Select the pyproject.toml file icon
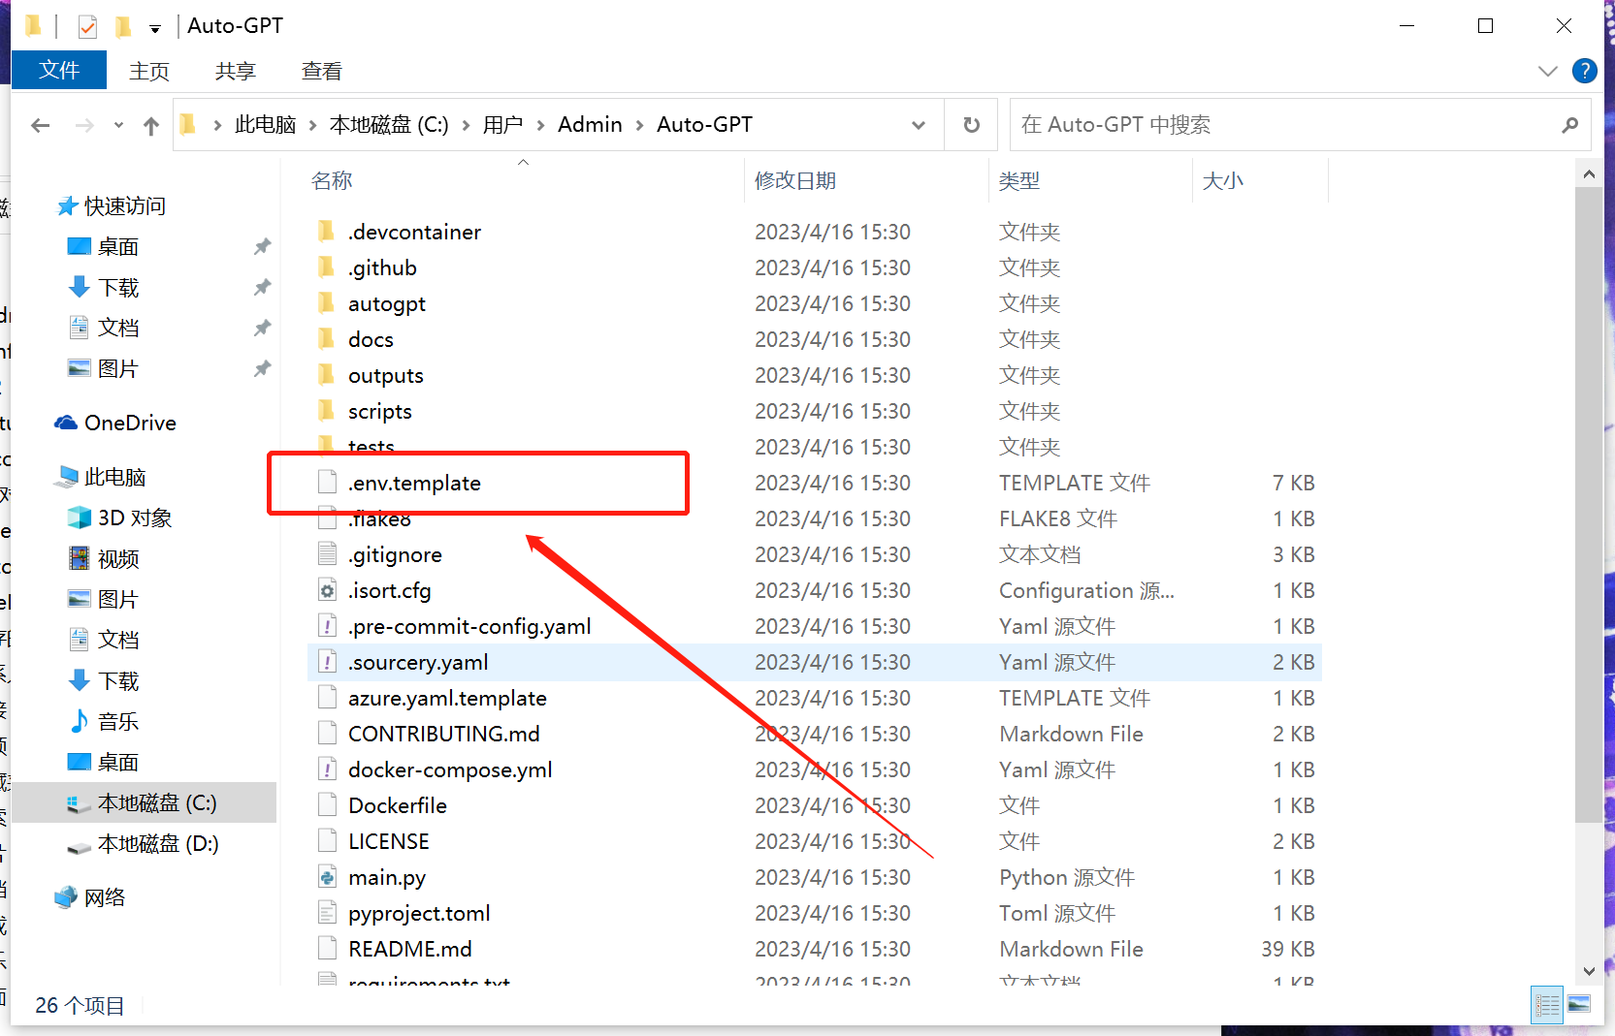Image resolution: width=1615 pixels, height=1036 pixels. 327,913
